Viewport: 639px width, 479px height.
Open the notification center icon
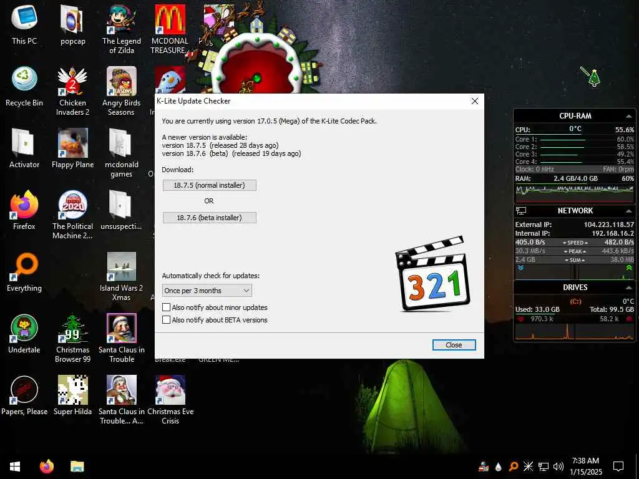coord(618,467)
